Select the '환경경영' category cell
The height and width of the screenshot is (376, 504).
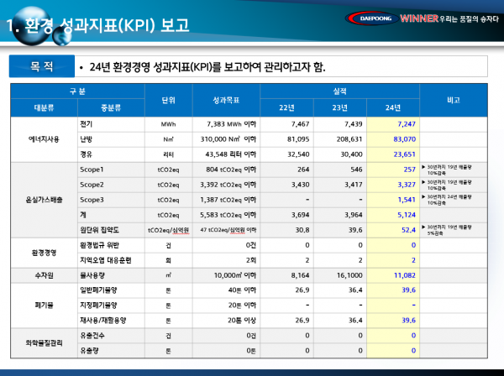(44, 253)
